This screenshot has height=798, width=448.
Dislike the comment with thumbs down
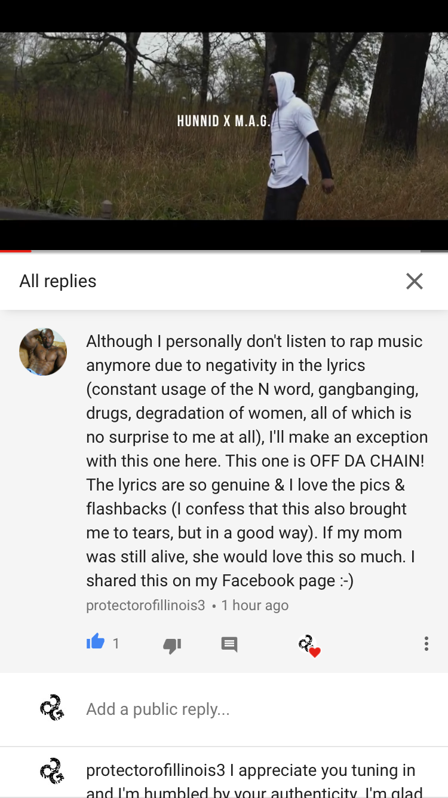pos(172,645)
